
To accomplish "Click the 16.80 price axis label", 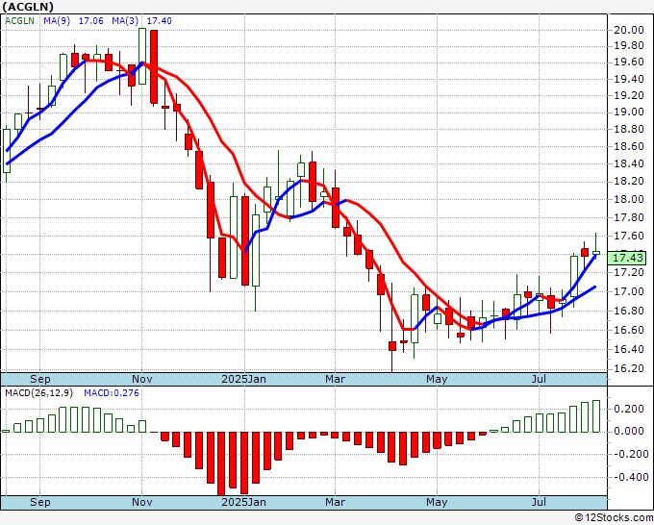I will click(629, 312).
